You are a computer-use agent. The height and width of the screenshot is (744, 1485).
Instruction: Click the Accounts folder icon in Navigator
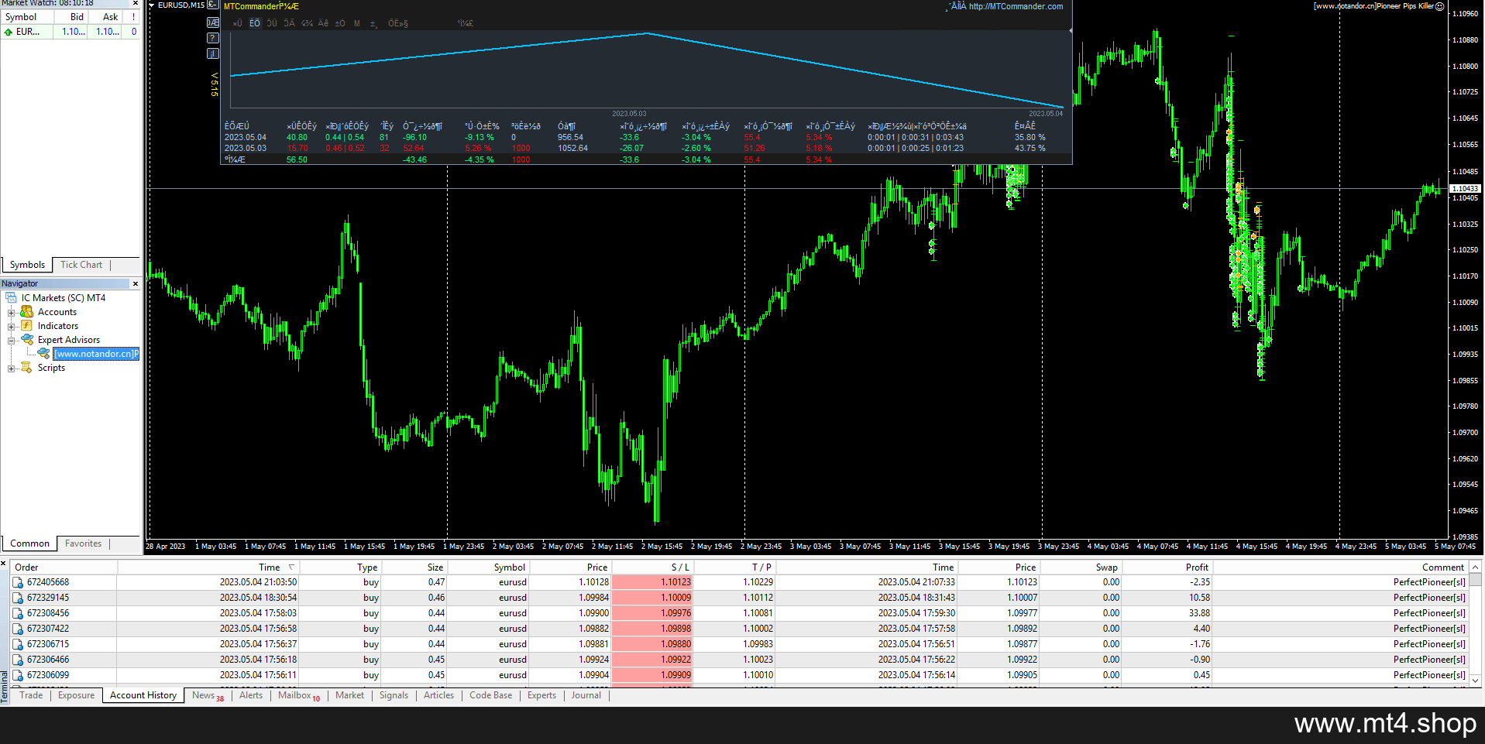[26, 312]
